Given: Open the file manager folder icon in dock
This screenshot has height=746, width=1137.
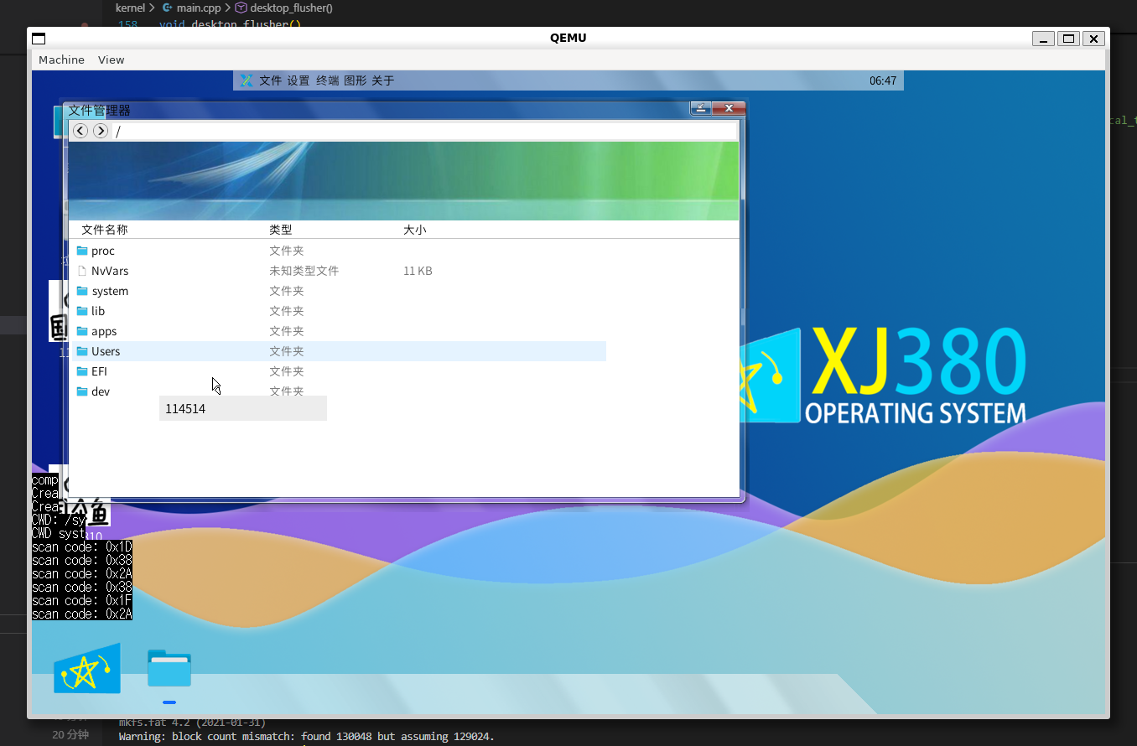Looking at the screenshot, I should [x=169, y=669].
